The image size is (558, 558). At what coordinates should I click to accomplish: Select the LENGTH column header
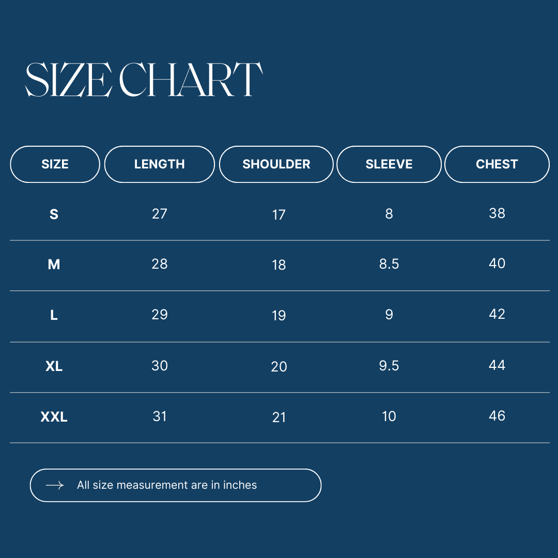pyautogui.click(x=159, y=164)
